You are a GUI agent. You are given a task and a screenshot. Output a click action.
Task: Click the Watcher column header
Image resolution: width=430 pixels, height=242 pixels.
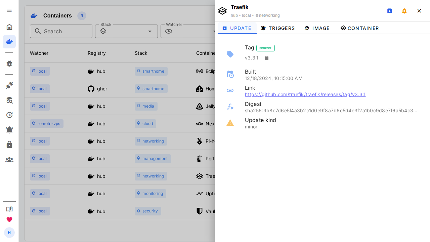[x=39, y=53]
